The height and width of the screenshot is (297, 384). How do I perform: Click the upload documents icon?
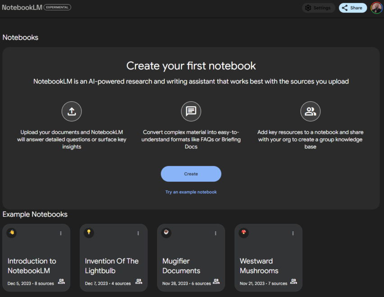[72, 111]
